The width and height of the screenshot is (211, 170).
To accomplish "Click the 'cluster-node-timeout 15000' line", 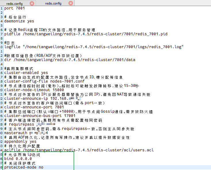I will [34, 90].
